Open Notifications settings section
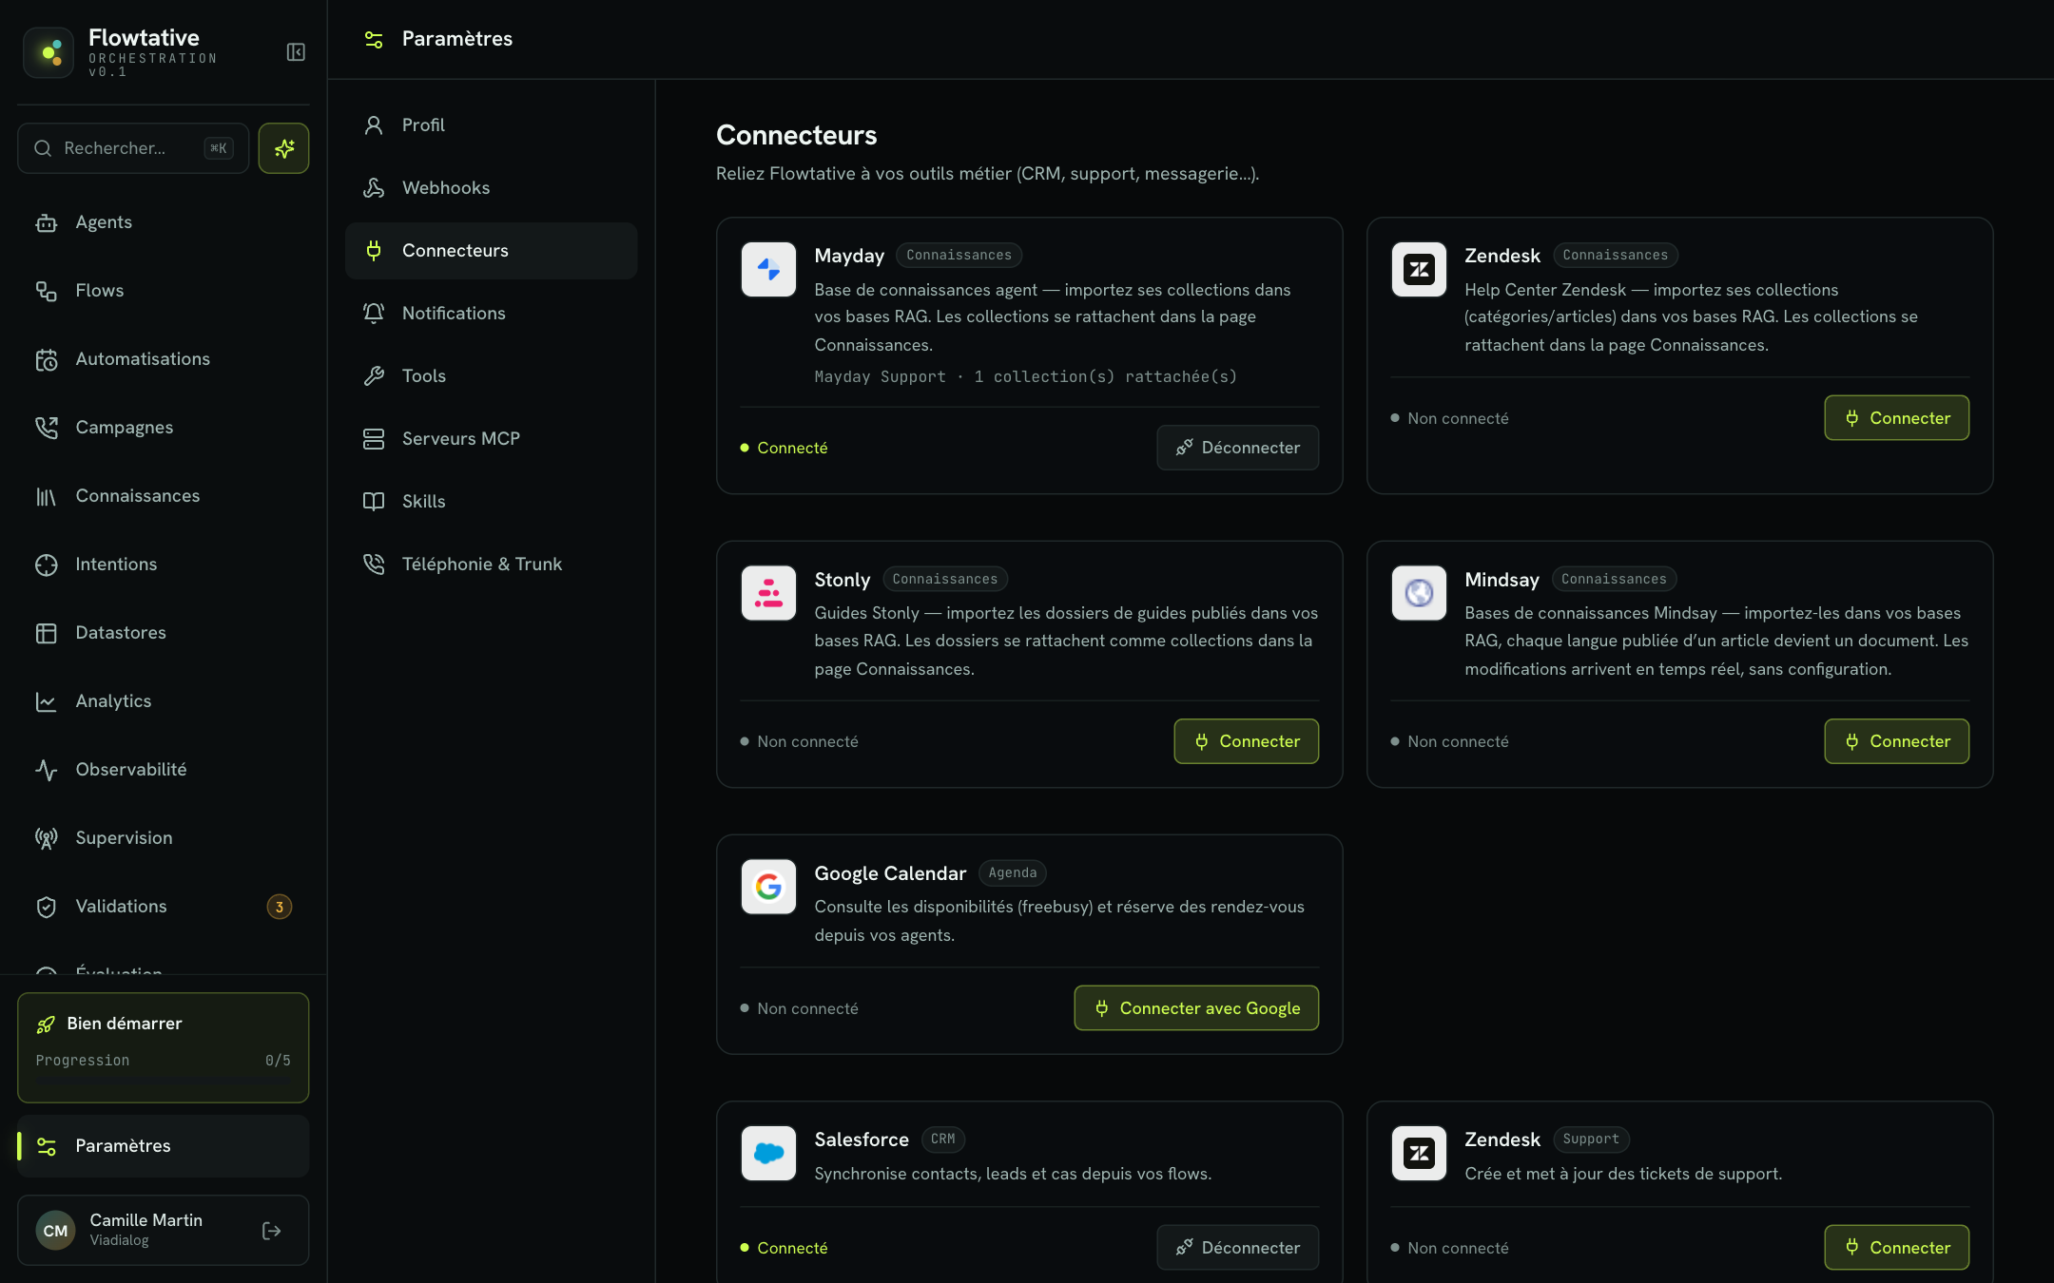The width and height of the screenshot is (2054, 1283). 491,314
